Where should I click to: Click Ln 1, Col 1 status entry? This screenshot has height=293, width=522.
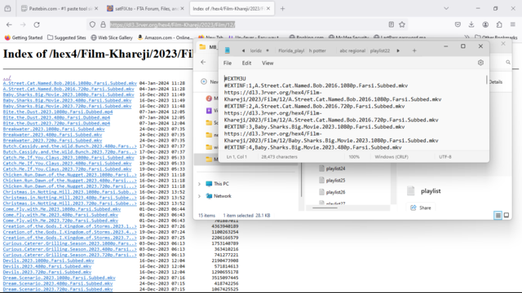point(237,157)
